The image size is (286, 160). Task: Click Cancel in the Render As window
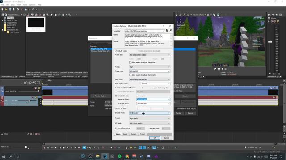point(190,113)
